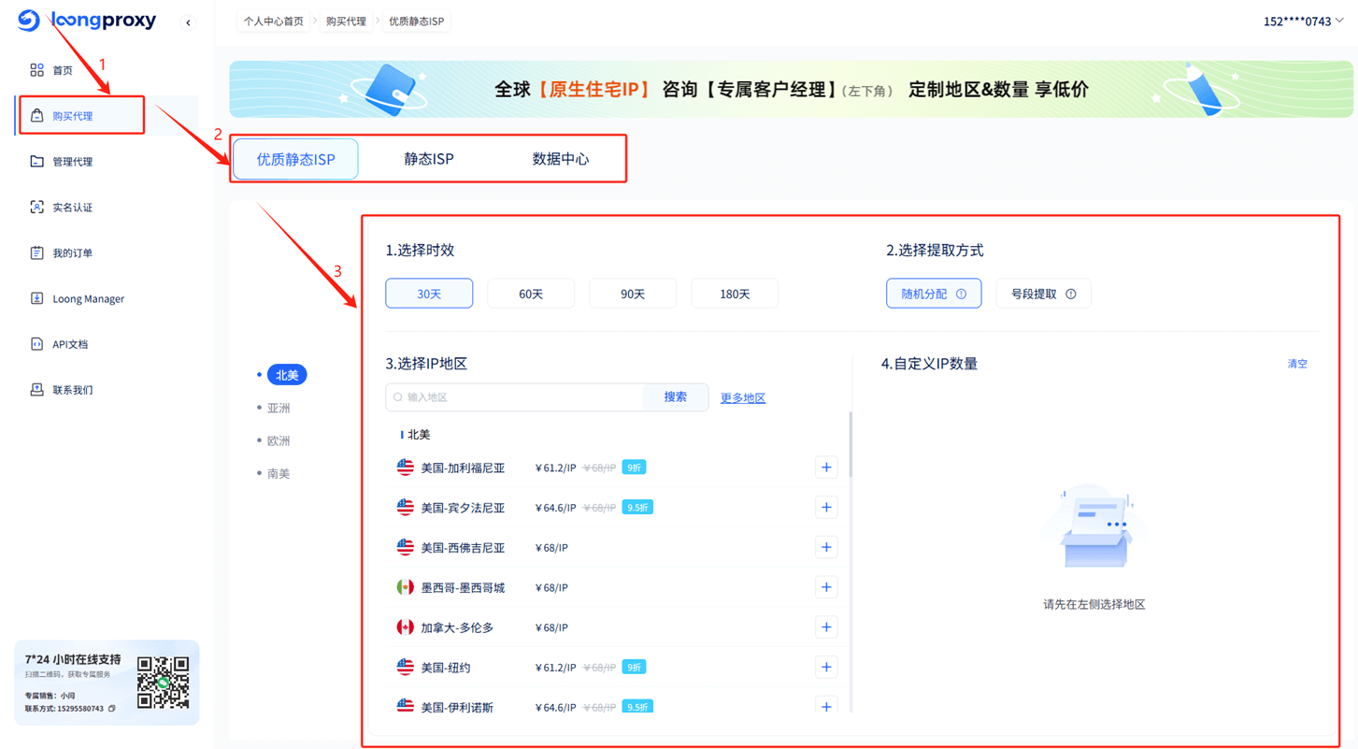Select the 亚洲 region option
1358x749 pixels.
(278, 407)
